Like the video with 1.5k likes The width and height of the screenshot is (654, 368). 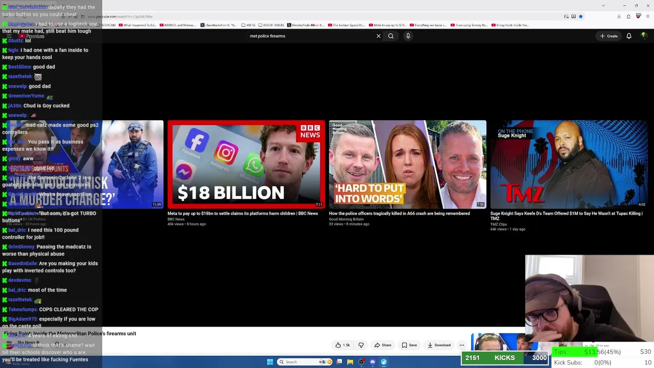pos(342,345)
